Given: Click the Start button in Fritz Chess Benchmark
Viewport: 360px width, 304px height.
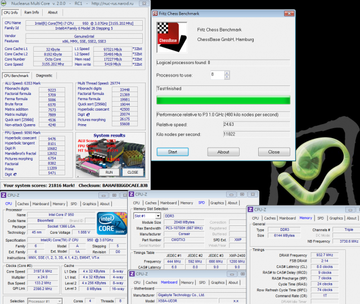Looking at the screenshot, I should (x=173, y=152).
